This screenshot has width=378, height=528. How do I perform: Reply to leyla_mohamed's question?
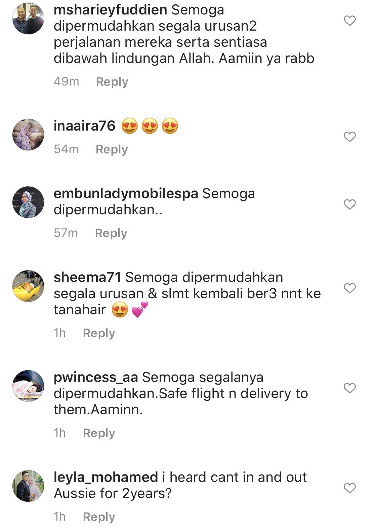tap(99, 517)
